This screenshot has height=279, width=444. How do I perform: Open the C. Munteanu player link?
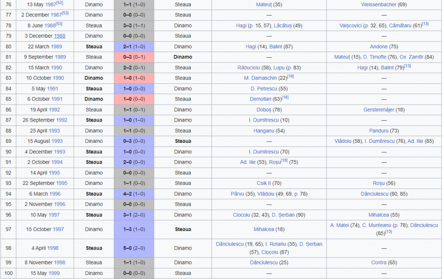[x=377, y=225]
